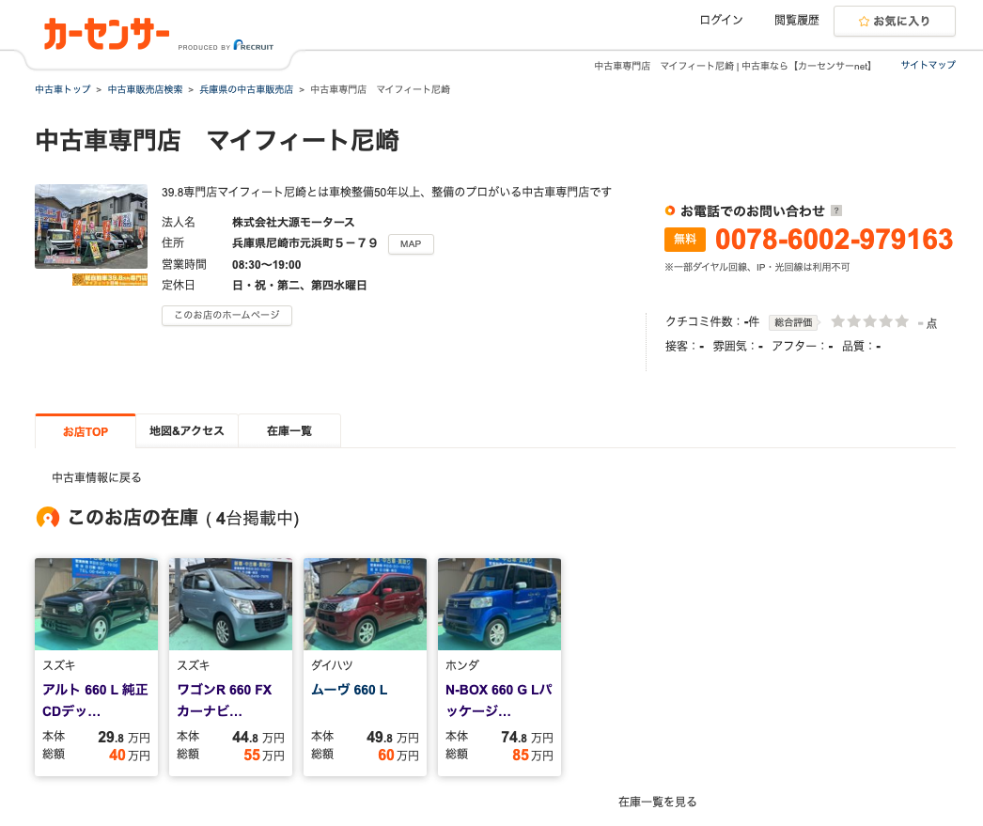This screenshot has width=983, height=826.
Task: Click the お電話でのお問い合わせ heading
Action: 753,210
